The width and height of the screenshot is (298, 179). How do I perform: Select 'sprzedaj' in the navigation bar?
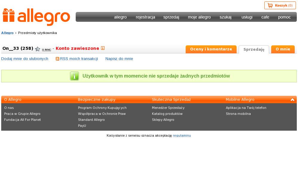click(x=171, y=17)
